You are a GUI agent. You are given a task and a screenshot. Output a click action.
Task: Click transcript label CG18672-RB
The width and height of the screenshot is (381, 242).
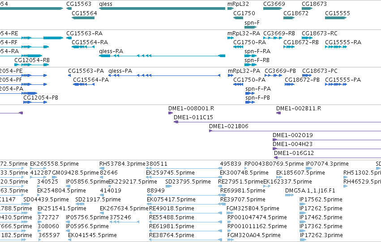(301, 42)
